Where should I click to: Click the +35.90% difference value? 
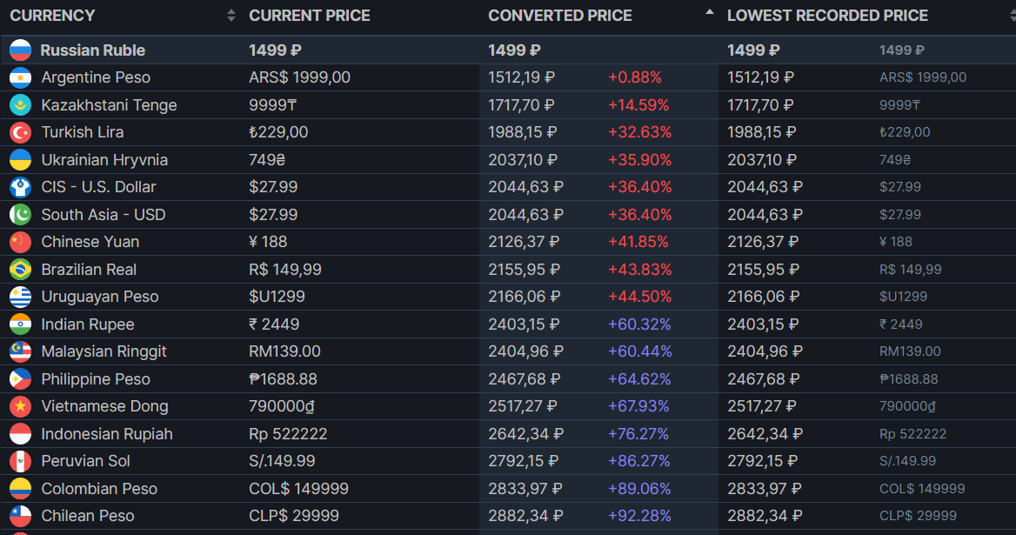[639, 160]
